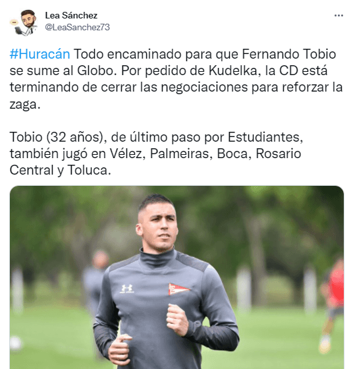Click the blurred person behind the player's shoulder
Screen dimensions: 353x369
click(x=97, y=281)
